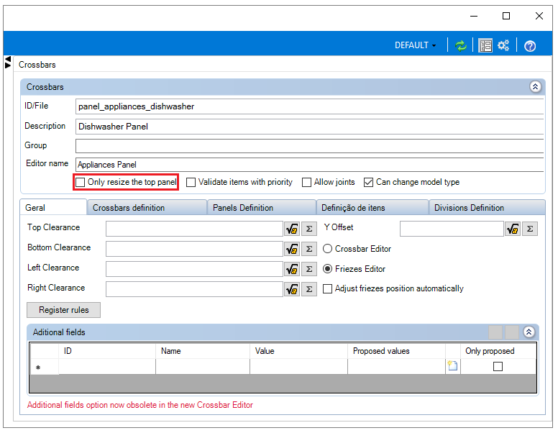This screenshot has width=558, height=433.
Task: Click sigma button for Left Clearance
Action: click(x=309, y=269)
